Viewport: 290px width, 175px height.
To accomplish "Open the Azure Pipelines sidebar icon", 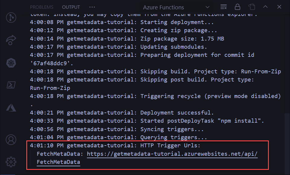I will [11, 39].
